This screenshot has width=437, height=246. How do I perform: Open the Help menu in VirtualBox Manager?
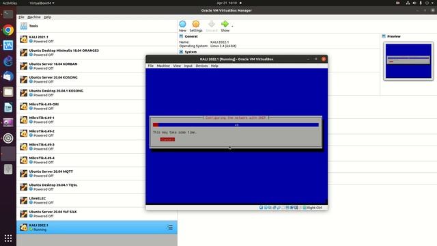click(47, 17)
